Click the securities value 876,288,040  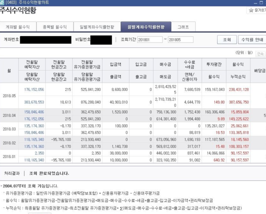tap(91, 102)
